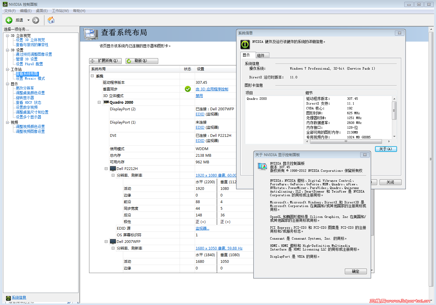Collapse the Quadro 2000 group
Image resolution: width=436 pixels, height=305 pixels.
pyautogui.click(x=99, y=102)
